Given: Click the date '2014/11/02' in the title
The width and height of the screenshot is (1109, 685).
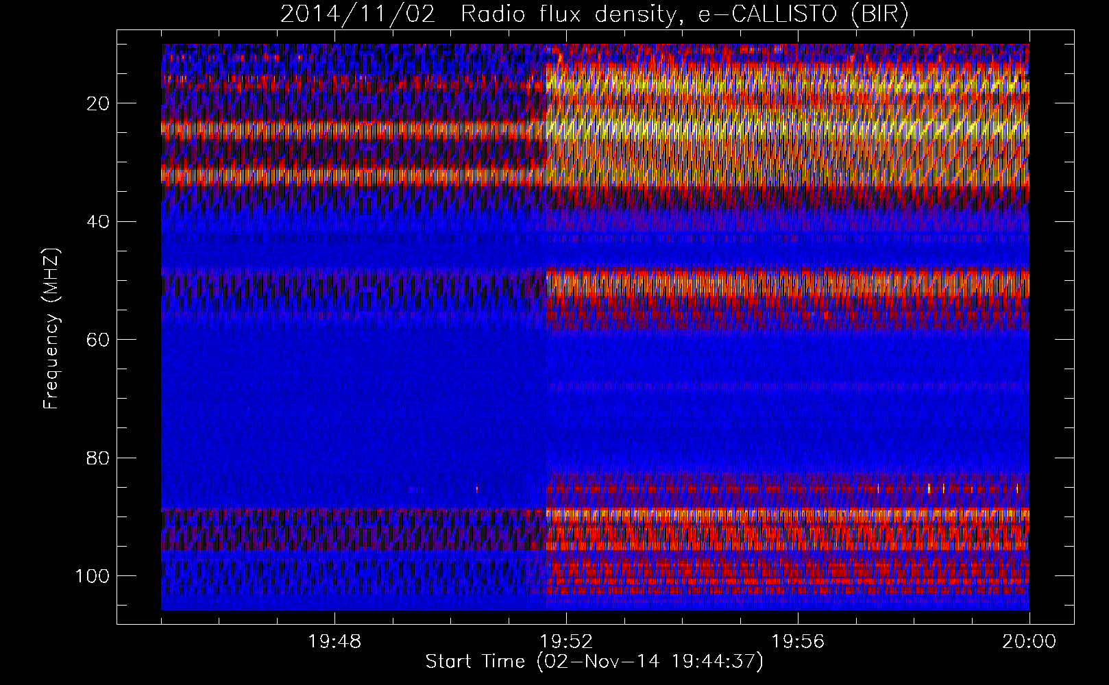Looking at the screenshot, I should [358, 14].
